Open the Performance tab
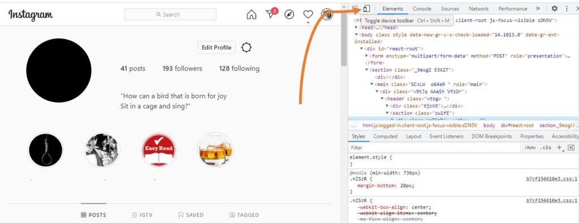579x223 pixels. (513, 8)
